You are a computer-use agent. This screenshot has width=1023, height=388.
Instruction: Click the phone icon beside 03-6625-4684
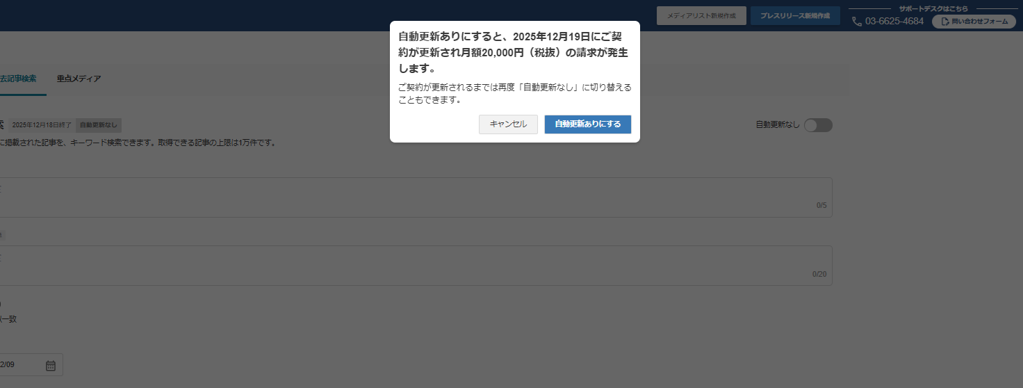point(857,22)
